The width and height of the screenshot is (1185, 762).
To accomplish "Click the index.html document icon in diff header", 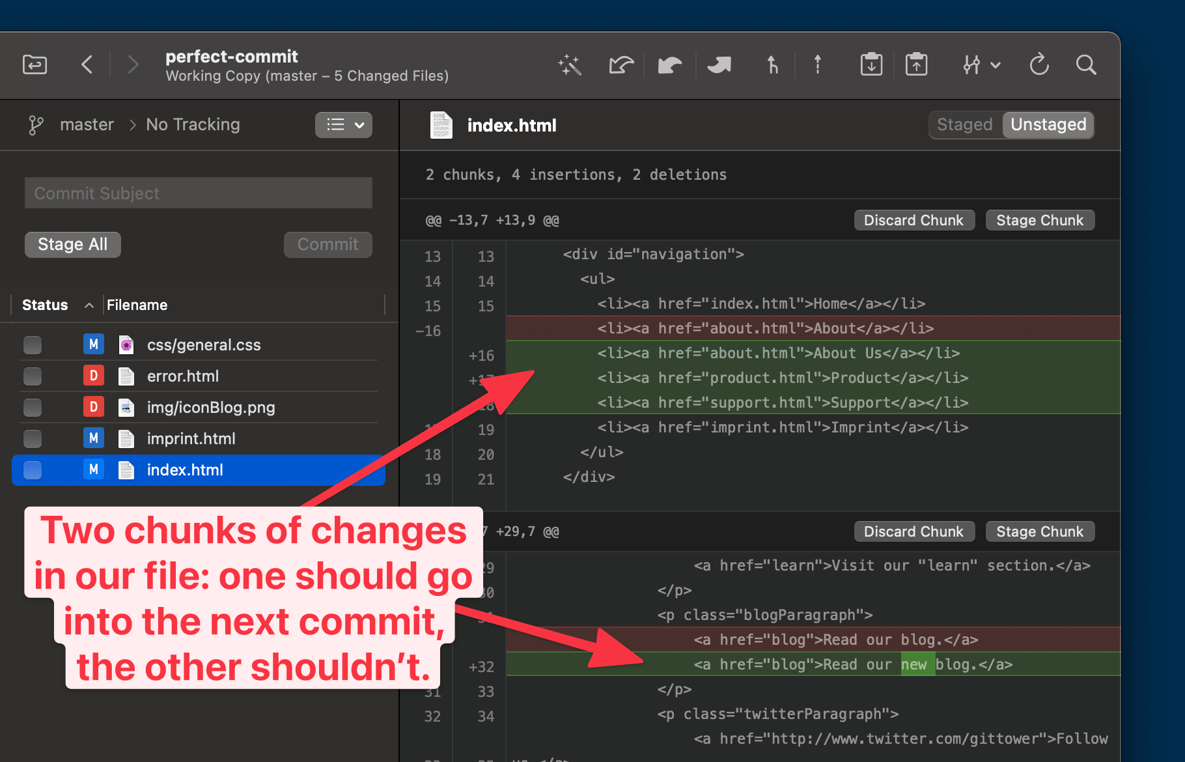I will coord(441,125).
